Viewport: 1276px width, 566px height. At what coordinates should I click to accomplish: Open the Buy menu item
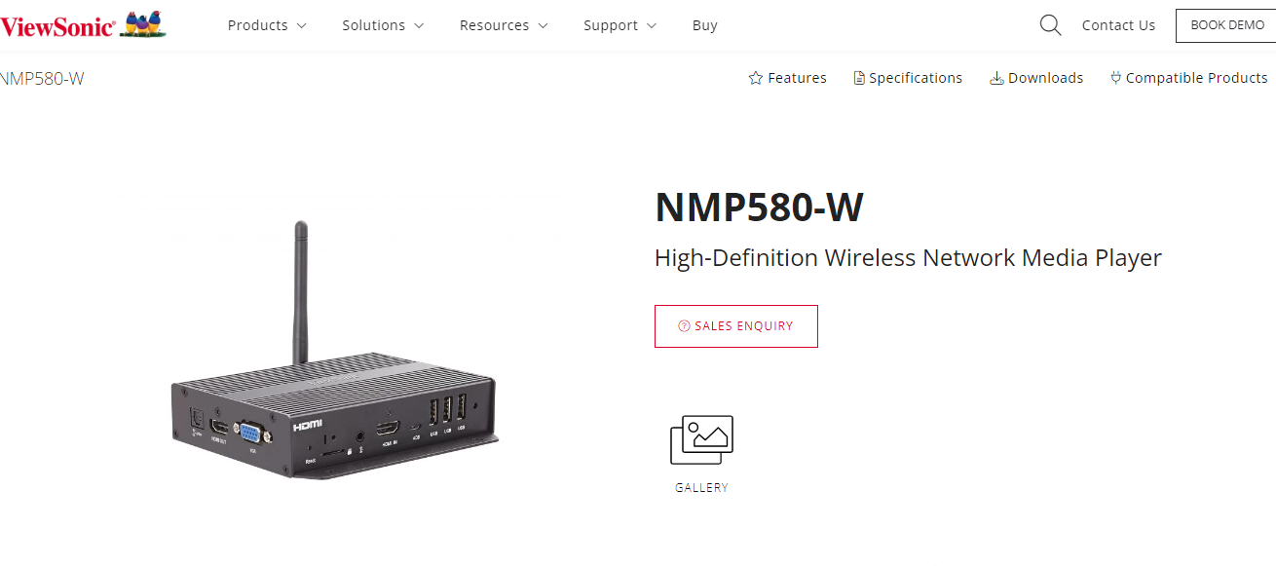[704, 25]
